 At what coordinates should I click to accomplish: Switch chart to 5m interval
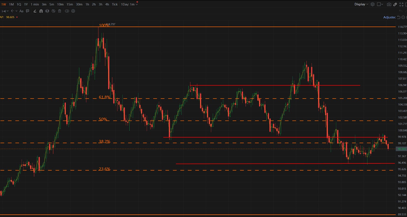(52, 4)
